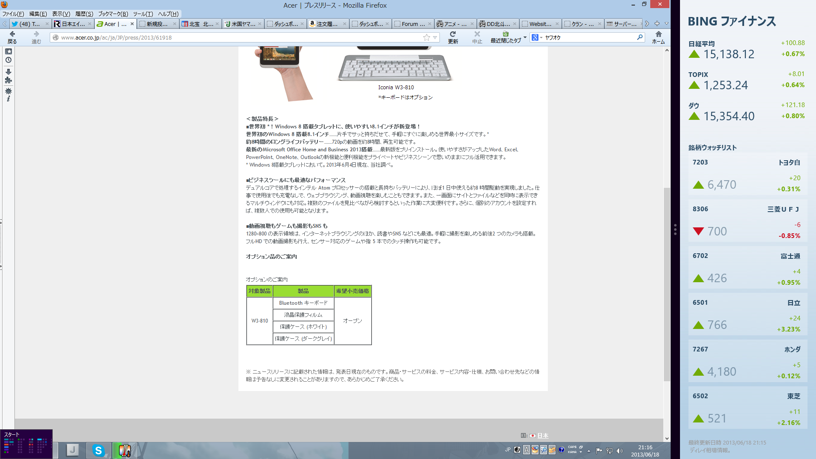Click the スタート start thumbnail
Viewport: 816px width, 459px height.
coord(26,444)
